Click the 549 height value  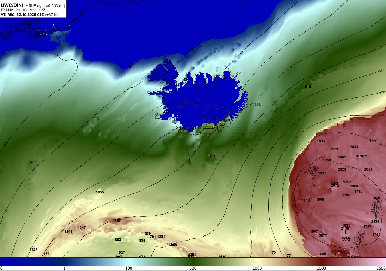click(x=31, y=162)
